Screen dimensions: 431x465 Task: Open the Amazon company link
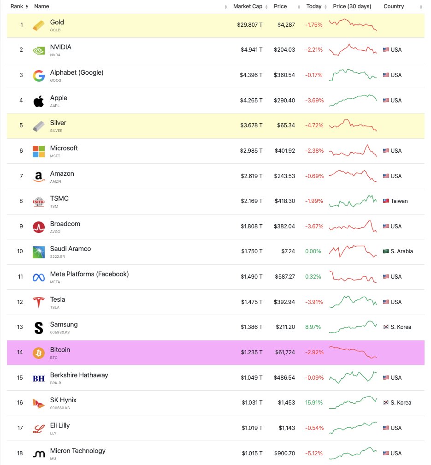(62, 173)
